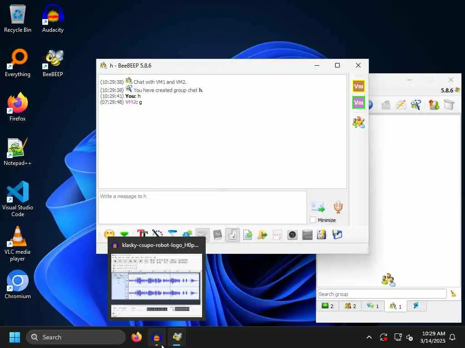Click the greyed spell-check icon in chat toolbar

click(x=203, y=235)
